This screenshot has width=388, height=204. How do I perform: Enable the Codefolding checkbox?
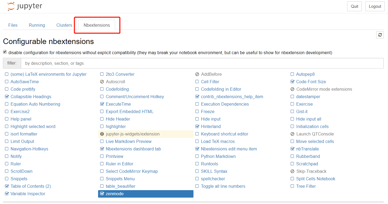102,89
